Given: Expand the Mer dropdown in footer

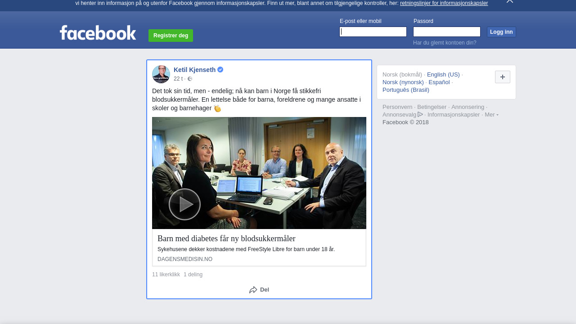Looking at the screenshot, I should click(x=491, y=115).
